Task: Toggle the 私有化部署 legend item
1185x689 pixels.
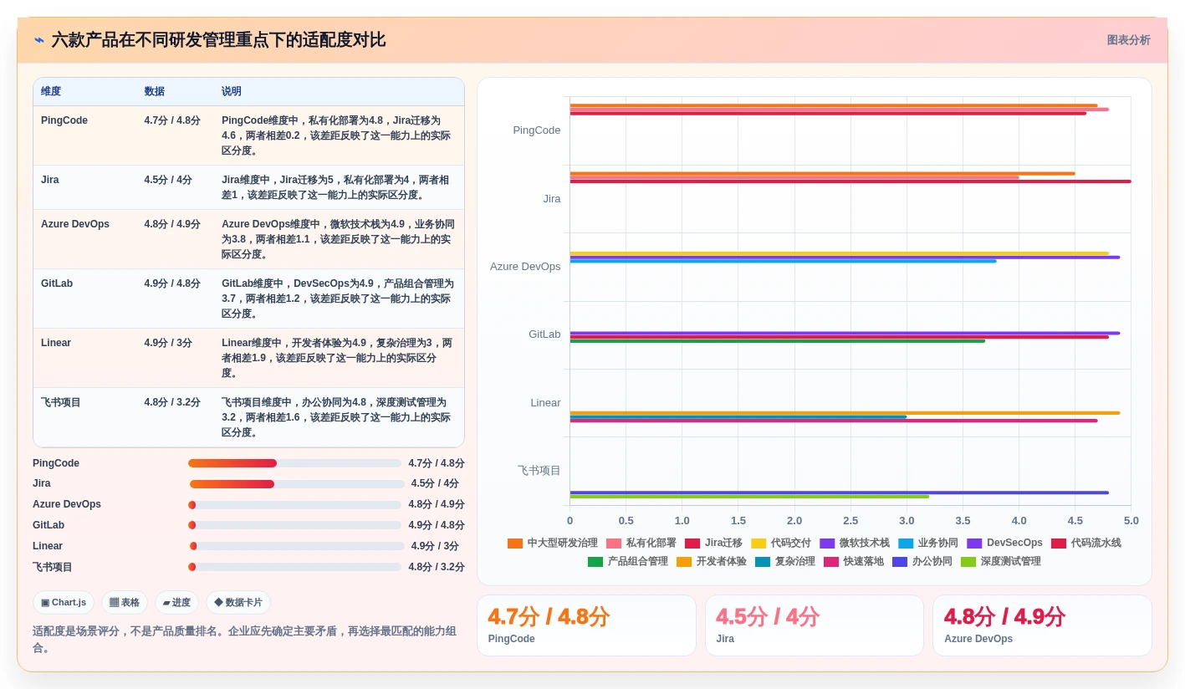Action: 641,543
